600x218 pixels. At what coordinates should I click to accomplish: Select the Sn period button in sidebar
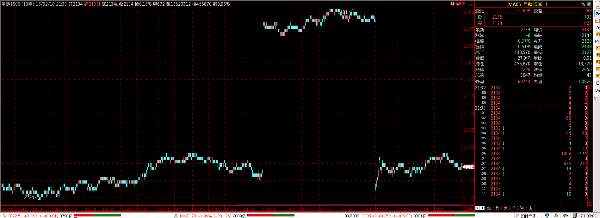(598, 28)
